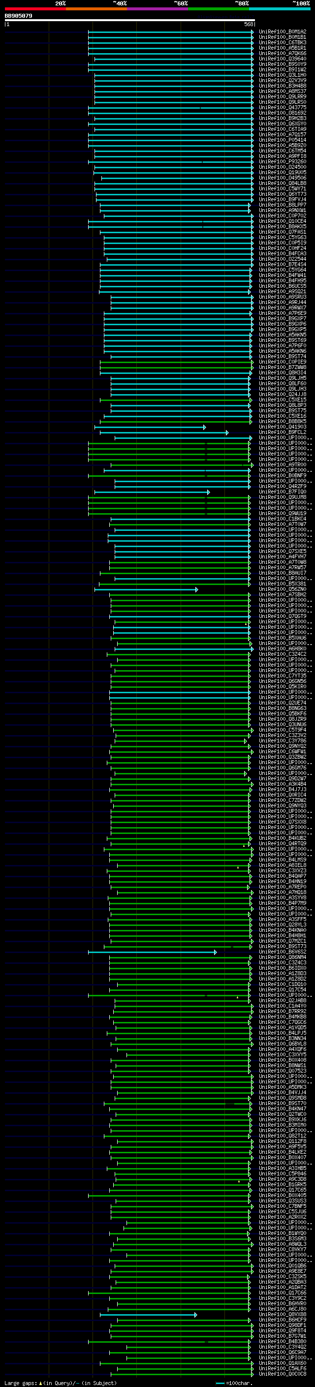Image resolution: width=315 pixels, height=1387 pixels.
Task: Select hit UniRef100_Q8VX88
Action: coord(283,1314)
